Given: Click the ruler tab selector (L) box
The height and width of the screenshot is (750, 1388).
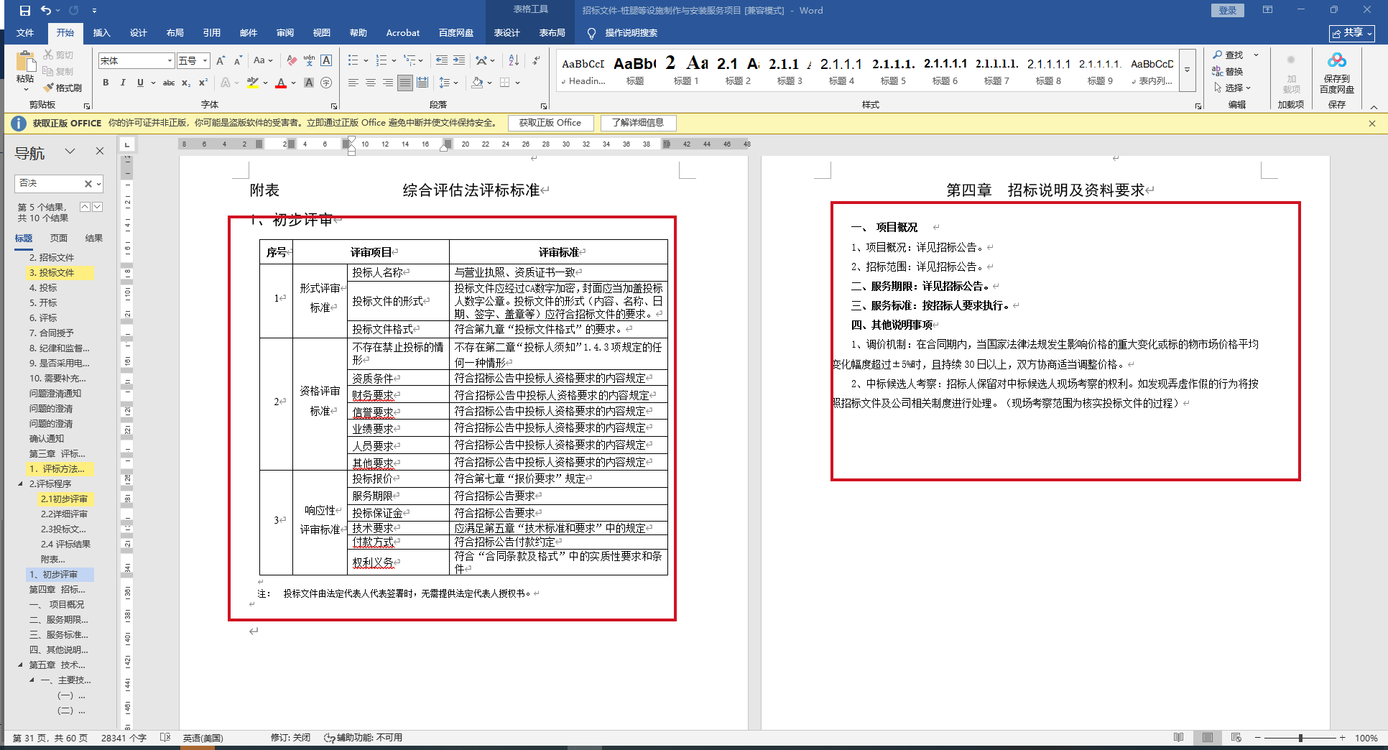Looking at the screenshot, I should [x=127, y=144].
